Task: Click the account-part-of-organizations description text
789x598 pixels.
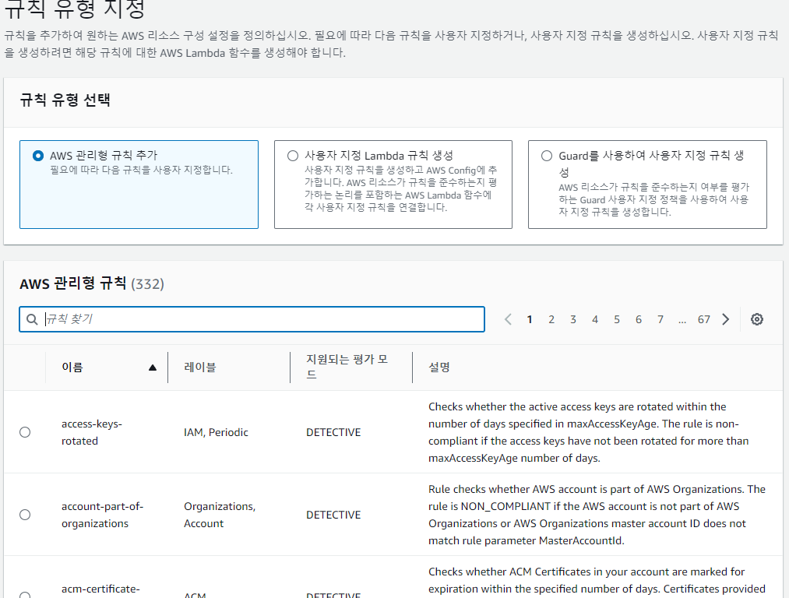Action: (597, 515)
